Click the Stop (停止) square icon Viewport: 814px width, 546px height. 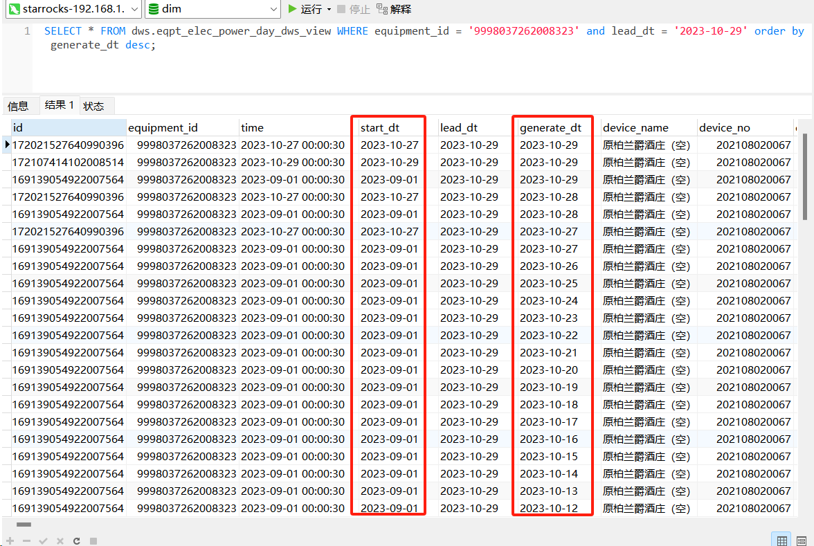point(341,9)
